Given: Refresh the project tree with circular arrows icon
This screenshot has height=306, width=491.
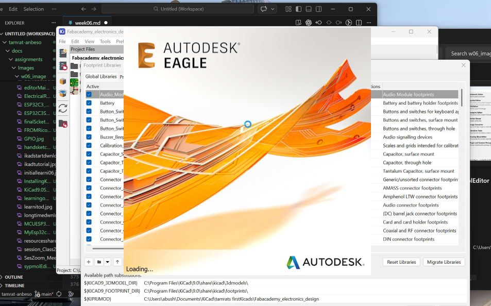Looking at the screenshot, I should (62, 108).
